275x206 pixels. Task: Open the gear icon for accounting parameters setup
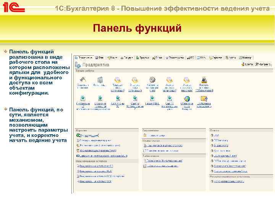[152, 80]
